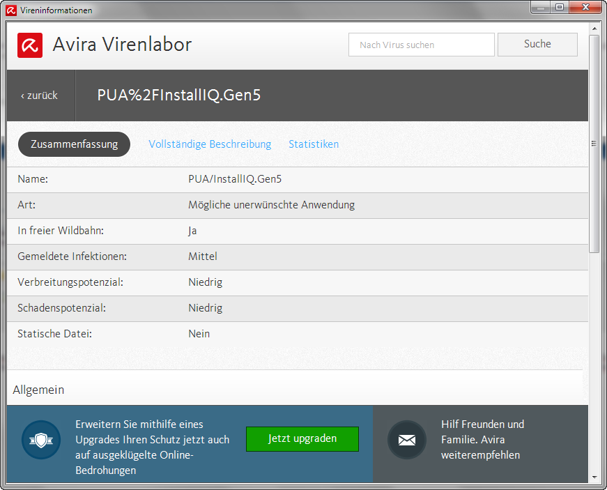
Task: Click the 'Erweitern Sie mithilfe eines Upgrades' text
Action: tap(153, 447)
